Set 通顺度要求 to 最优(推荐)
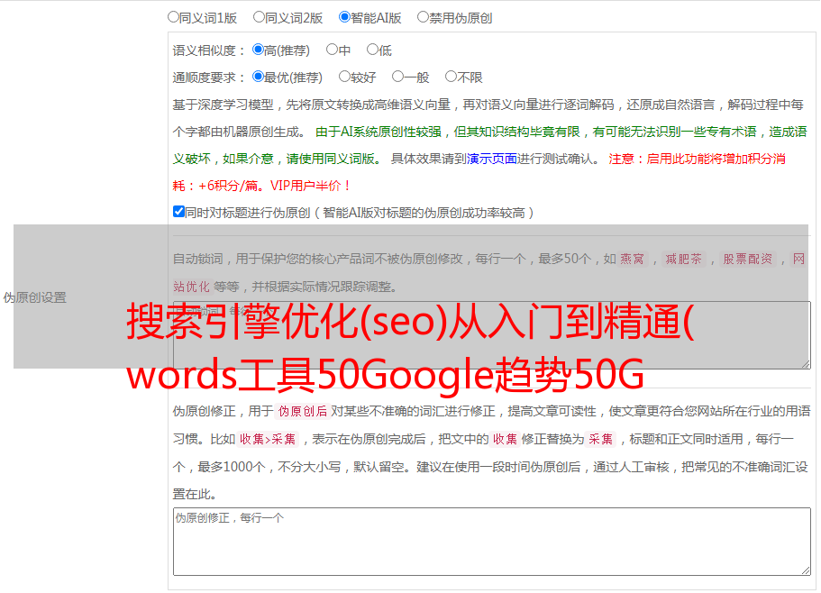 [258, 77]
